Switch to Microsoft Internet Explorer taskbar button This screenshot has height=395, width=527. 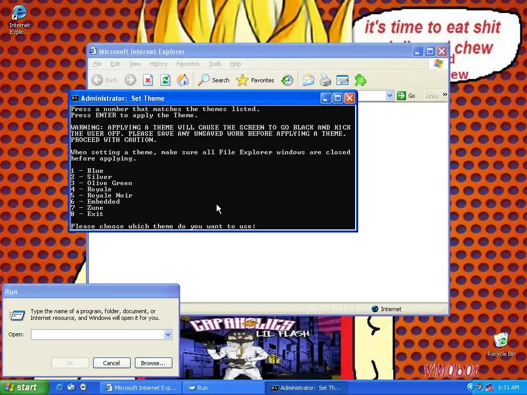click(x=141, y=388)
